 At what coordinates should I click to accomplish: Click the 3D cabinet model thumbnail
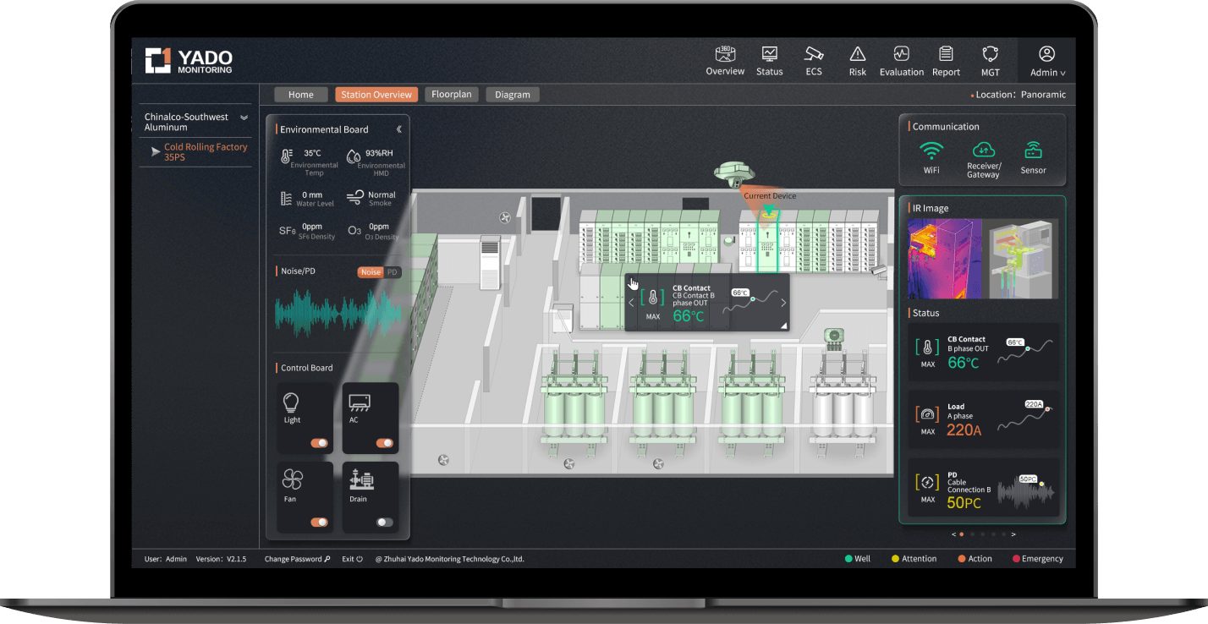(x=1020, y=259)
